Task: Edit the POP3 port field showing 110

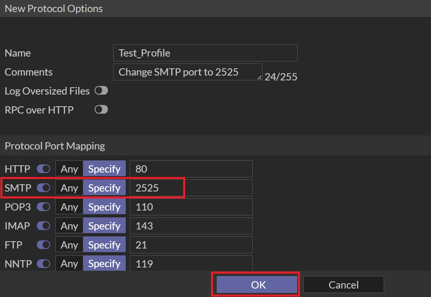Action: (x=191, y=206)
